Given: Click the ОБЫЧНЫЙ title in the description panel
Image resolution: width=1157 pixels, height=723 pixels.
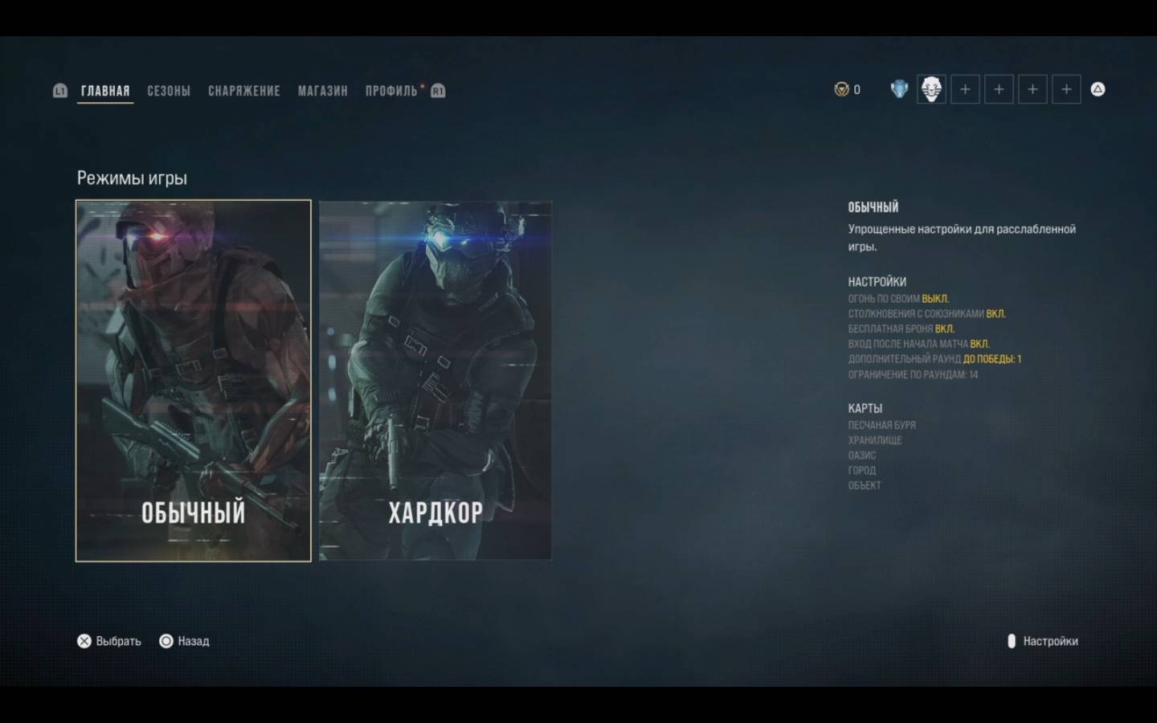Looking at the screenshot, I should point(873,207).
